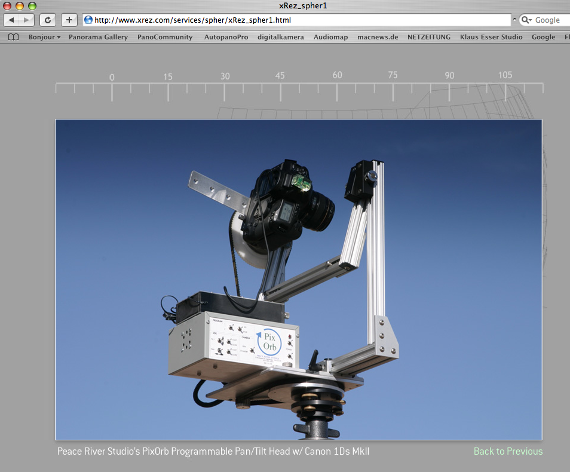The width and height of the screenshot is (570, 472).
Task: Click the Back to Previous link
Action: click(x=508, y=451)
